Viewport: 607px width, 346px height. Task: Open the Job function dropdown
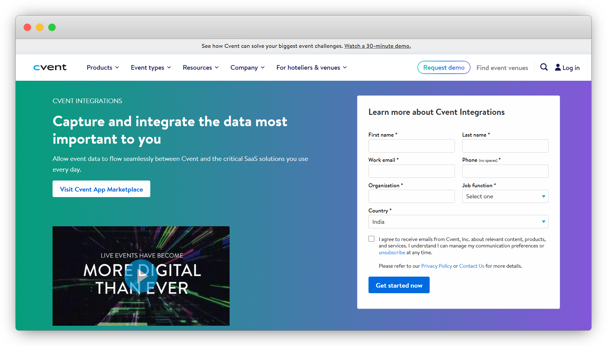click(x=505, y=196)
